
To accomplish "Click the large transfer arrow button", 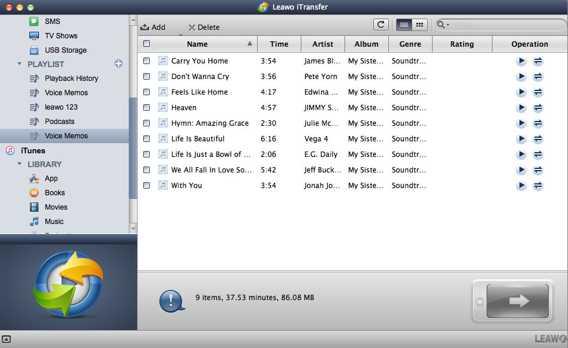I will point(517,300).
